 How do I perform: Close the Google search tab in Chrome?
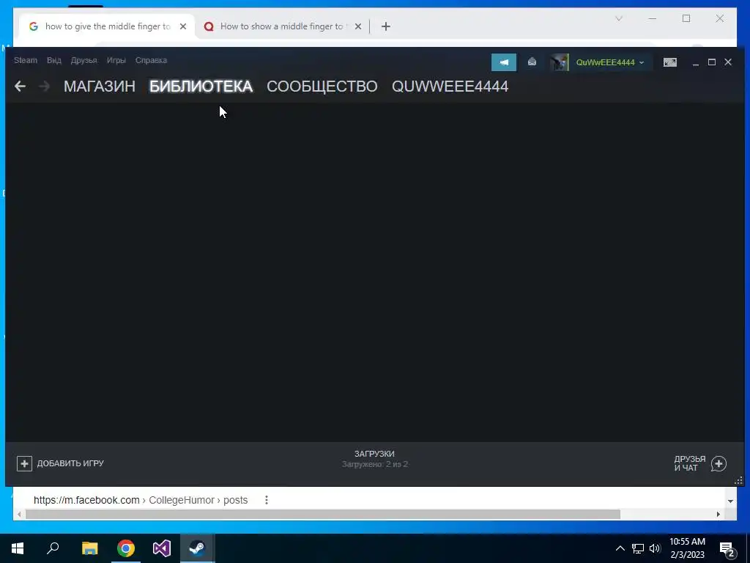[183, 26]
